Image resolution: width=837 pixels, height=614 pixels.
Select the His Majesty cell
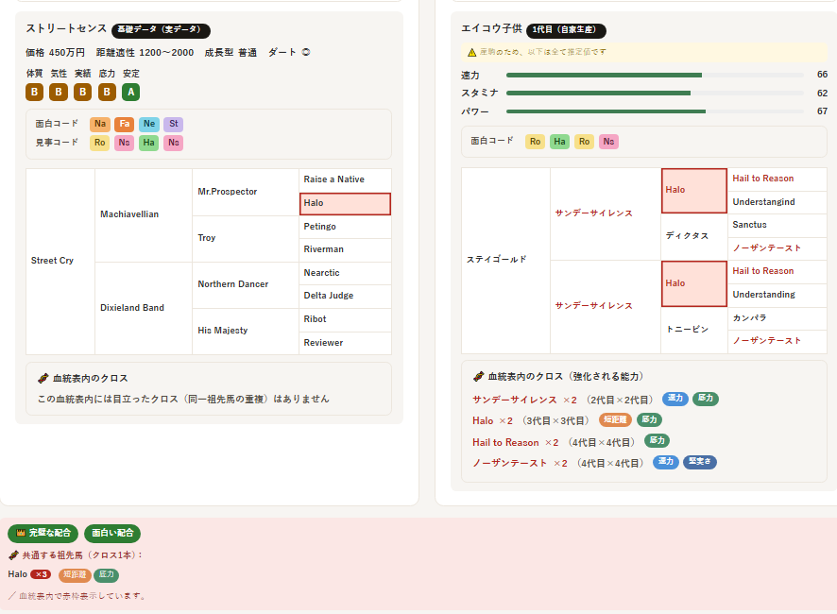(x=246, y=331)
